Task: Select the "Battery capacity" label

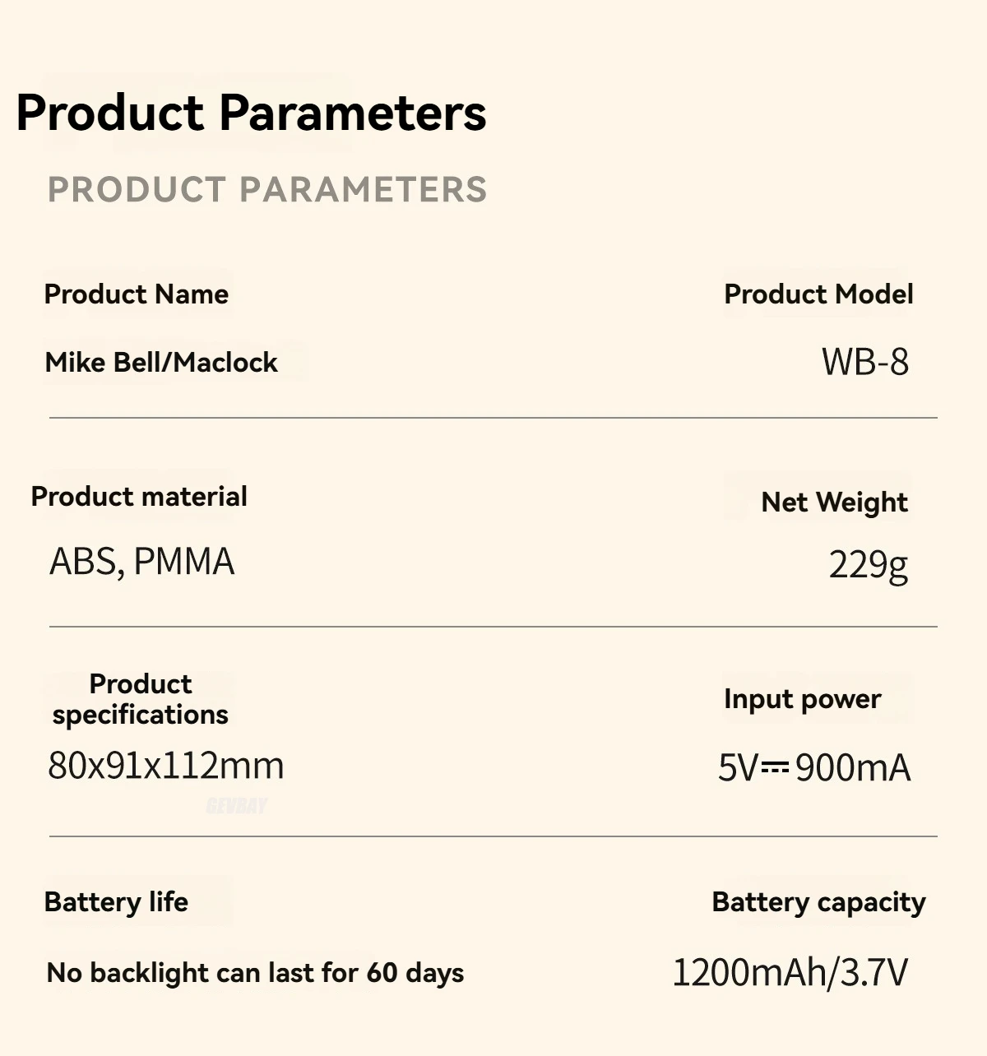Action: tap(818, 902)
